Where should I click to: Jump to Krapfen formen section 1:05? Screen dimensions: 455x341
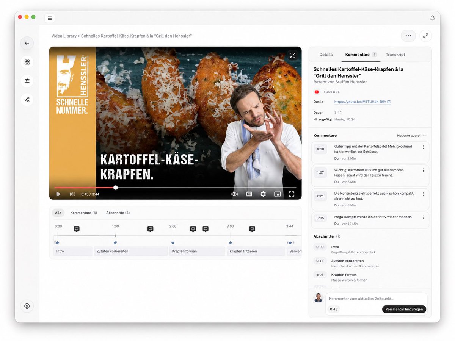click(320, 275)
